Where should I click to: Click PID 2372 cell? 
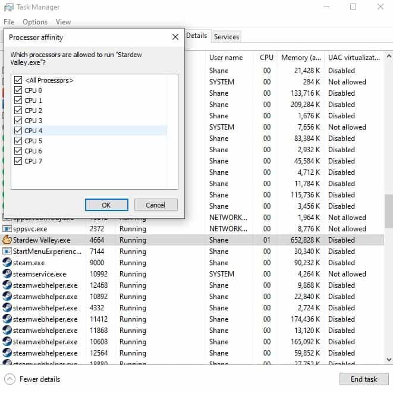[x=97, y=228]
